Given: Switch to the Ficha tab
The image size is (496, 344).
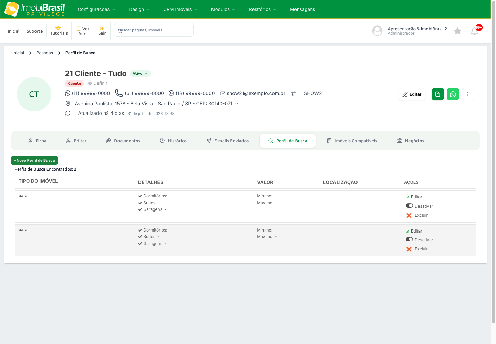Looking at the screenshot, I should tap(37, 141).
